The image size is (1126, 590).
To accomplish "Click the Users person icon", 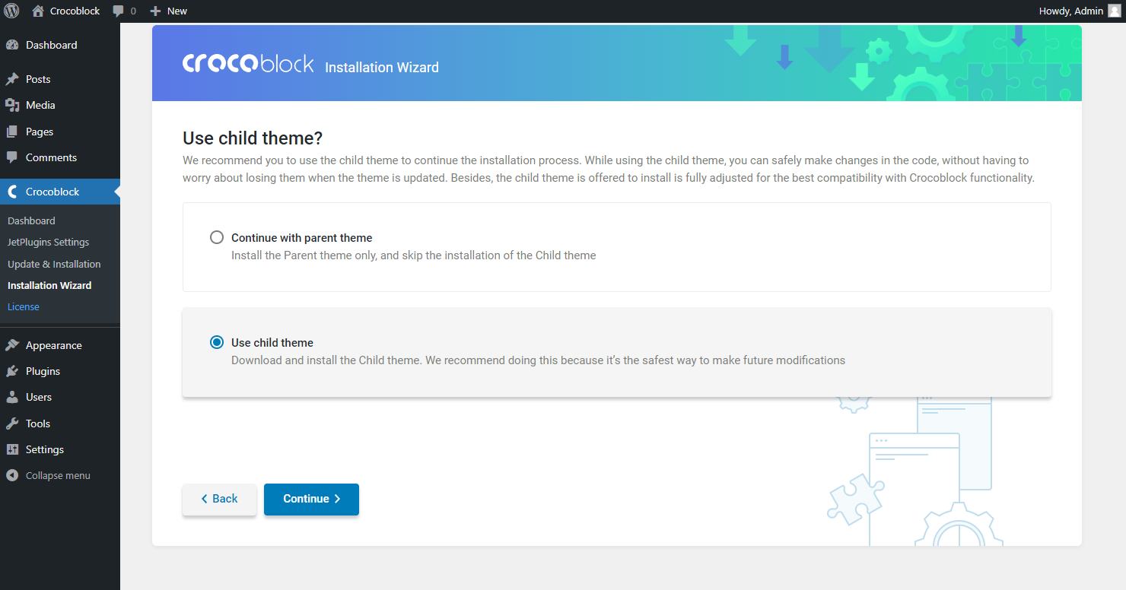I will 12,397.
